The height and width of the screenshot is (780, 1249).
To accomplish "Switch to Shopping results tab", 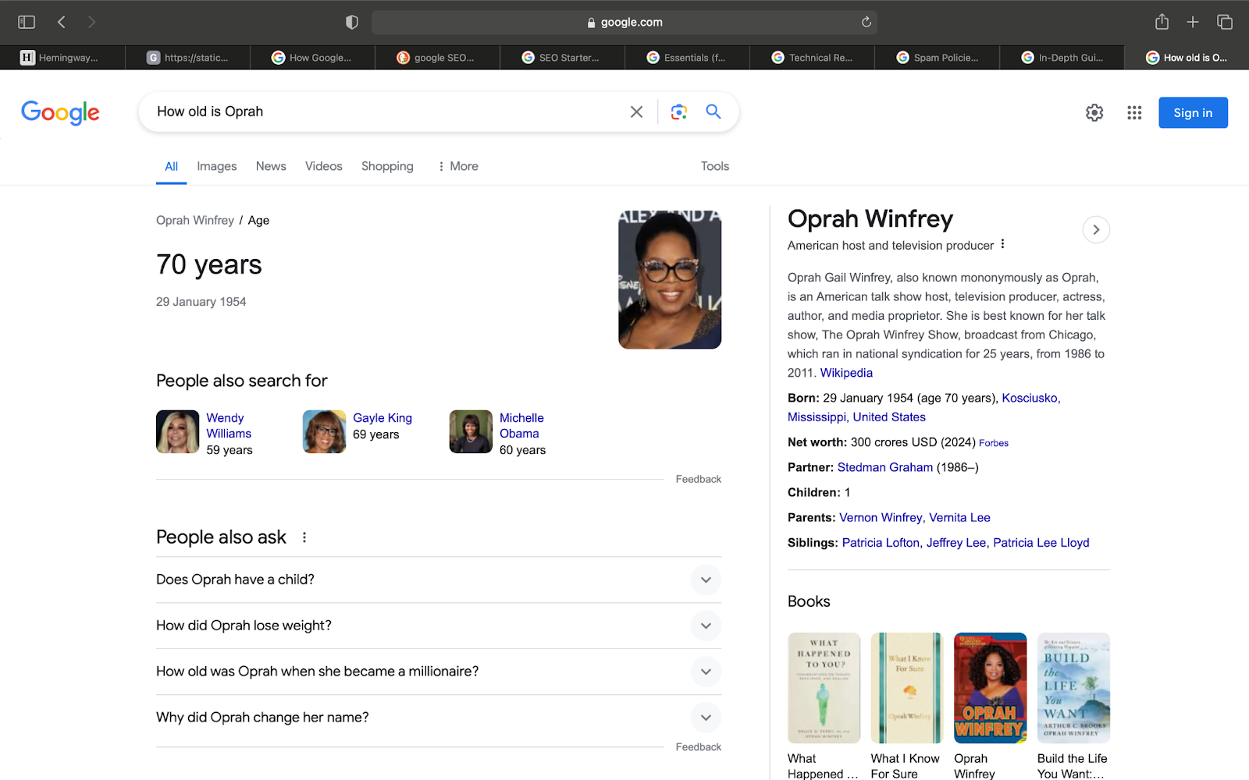I will (387, 166).
